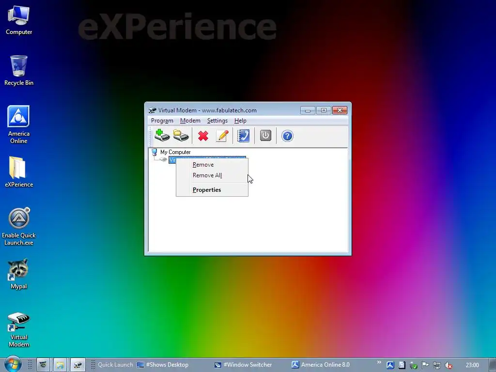The width and height of the screenshot is (496, 372).
Task: Click the eXPerience folder desktop icon
Action: [x=19, y=172]
